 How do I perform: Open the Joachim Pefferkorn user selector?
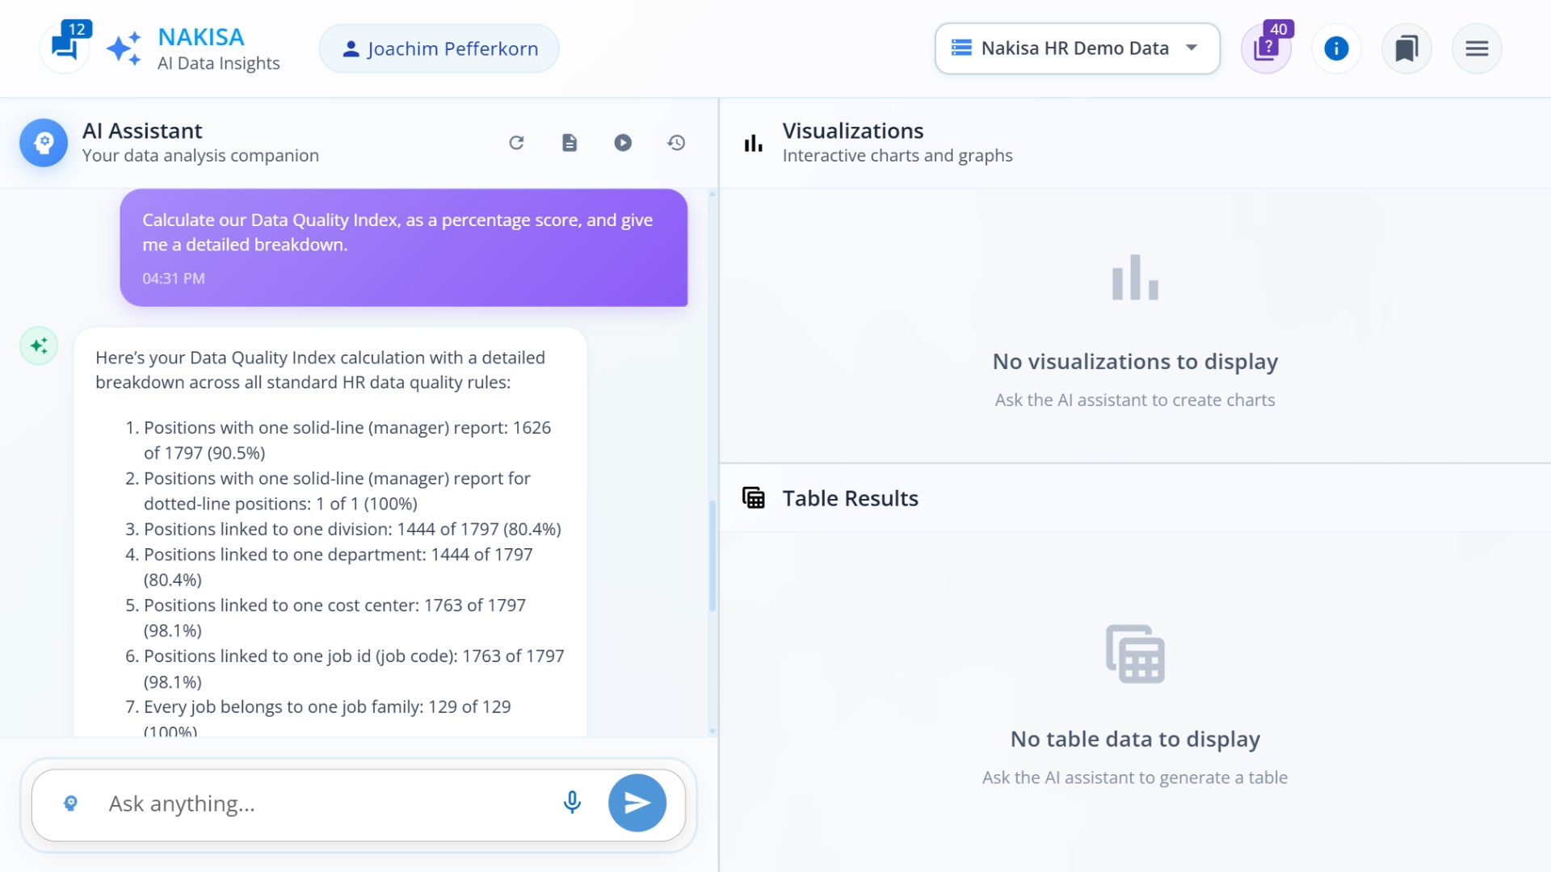tap(439, 48)
